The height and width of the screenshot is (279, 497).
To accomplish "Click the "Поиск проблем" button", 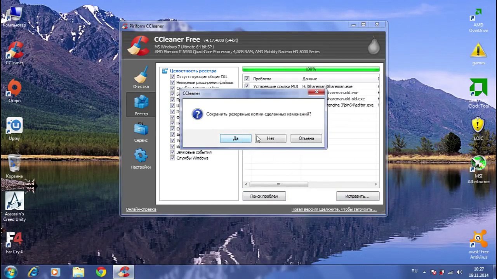I will pos(264,196).
